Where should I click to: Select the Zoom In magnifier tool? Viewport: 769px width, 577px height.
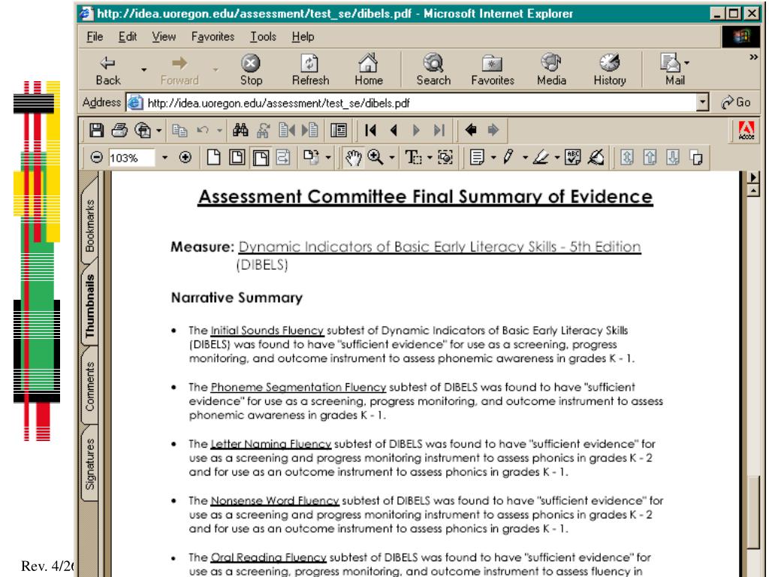pos(375,158)
